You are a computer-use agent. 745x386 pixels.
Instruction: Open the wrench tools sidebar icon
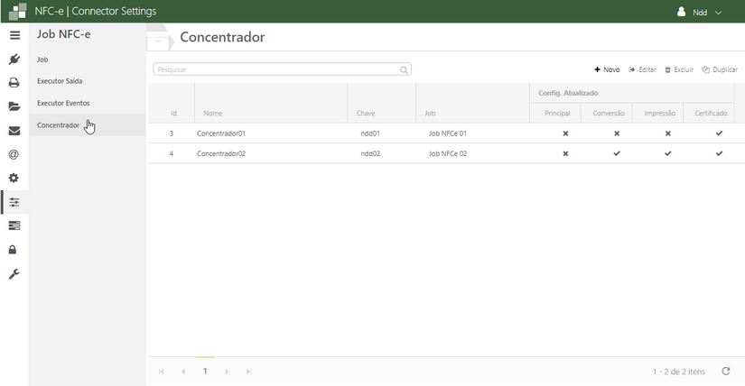[x=14, y=274]
